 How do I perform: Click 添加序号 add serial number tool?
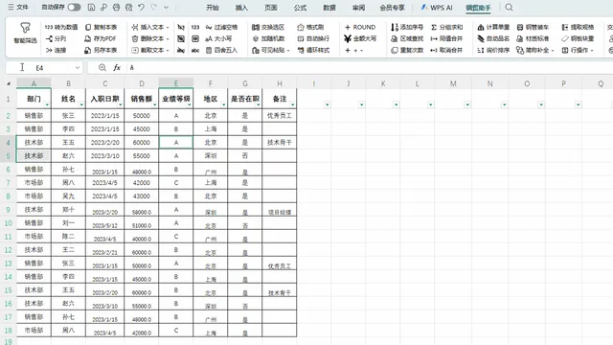(x=407, y=27)
